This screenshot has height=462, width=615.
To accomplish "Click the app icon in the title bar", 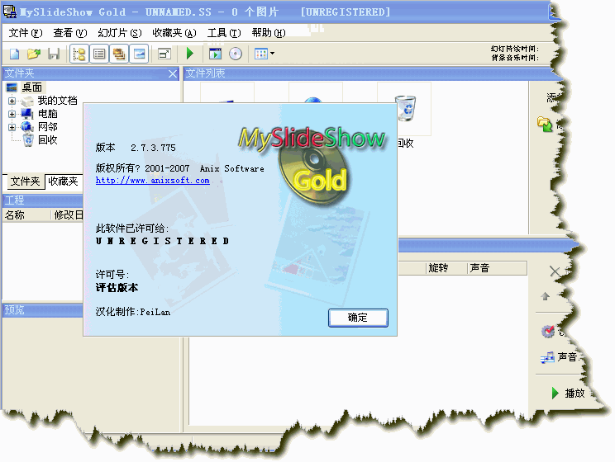I will pos(9,12).
